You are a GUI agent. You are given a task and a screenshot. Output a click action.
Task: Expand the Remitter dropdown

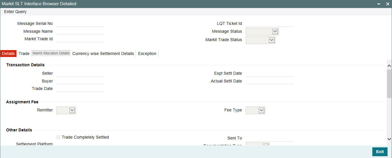coord(66,110)
